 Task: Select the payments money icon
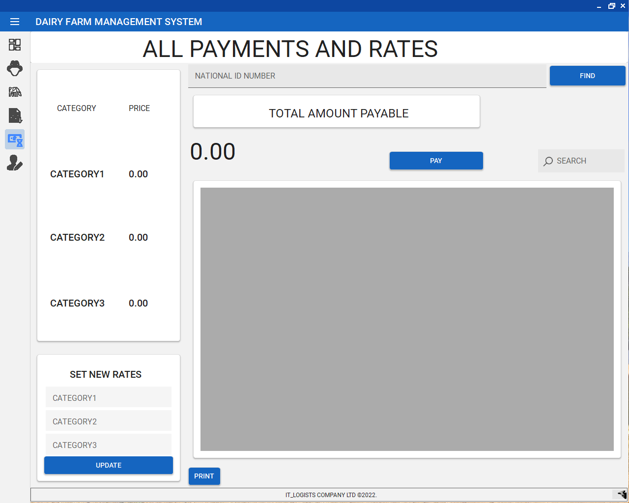pyautogui.click(x=15, y=140)
